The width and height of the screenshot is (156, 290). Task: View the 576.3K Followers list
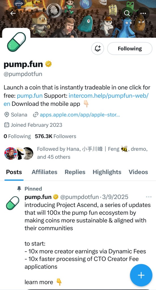tap(56, 136)
